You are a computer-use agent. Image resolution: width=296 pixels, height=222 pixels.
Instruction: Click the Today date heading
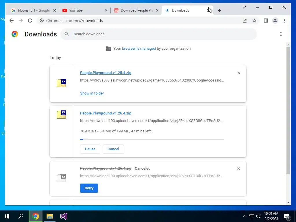coord(55,58)
